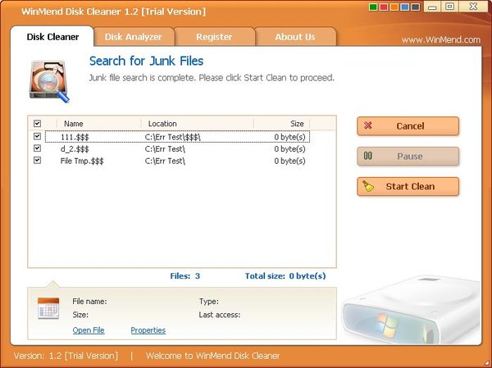
Task: Toggle the select-all checkbox in header
Action: 37,124
